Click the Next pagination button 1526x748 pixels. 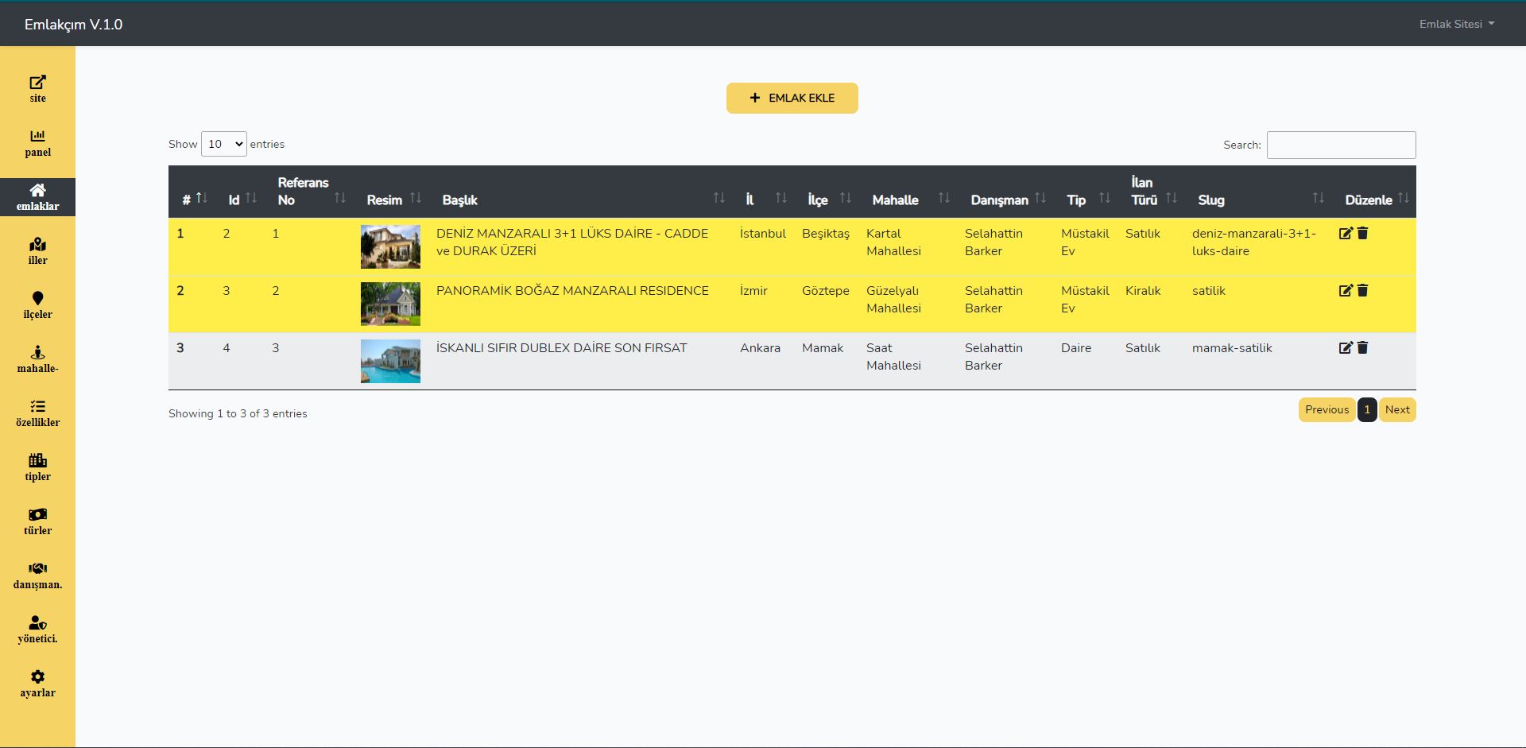tap(1396, 410)
